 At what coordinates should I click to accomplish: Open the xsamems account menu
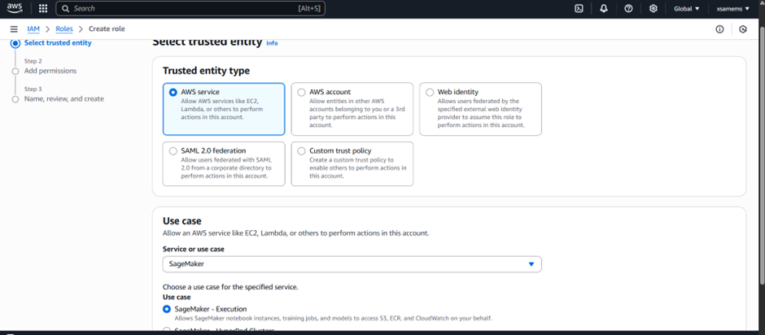point(732,8)
